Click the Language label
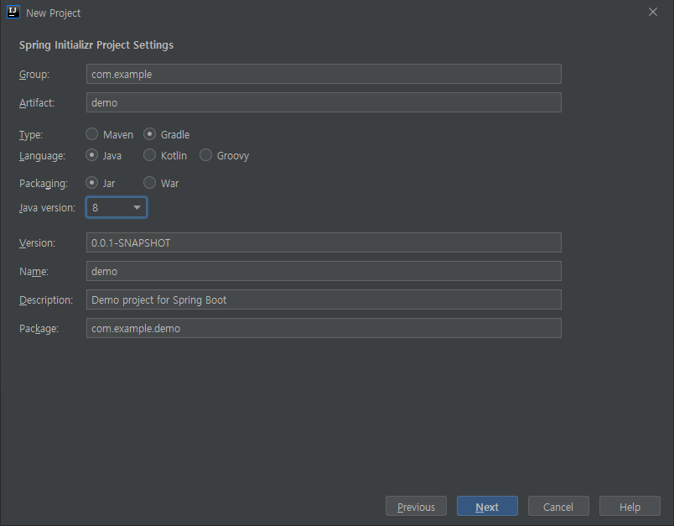The image size is (674, 526). [x=42, y=156]
